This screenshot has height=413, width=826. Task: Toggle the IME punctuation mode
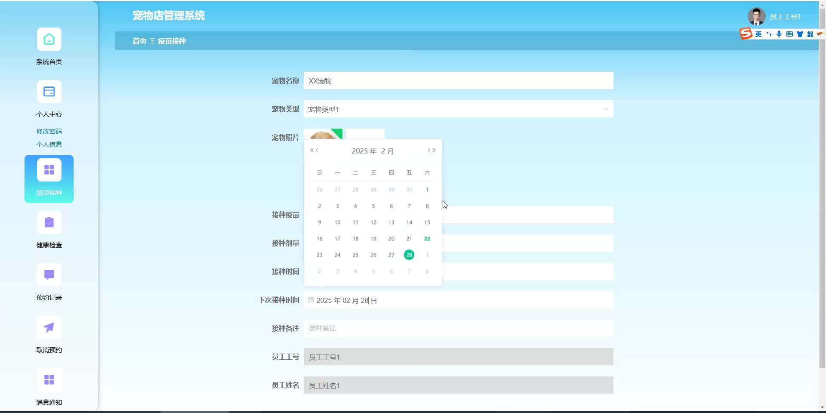pyautogui.click(x=769, y=34)
